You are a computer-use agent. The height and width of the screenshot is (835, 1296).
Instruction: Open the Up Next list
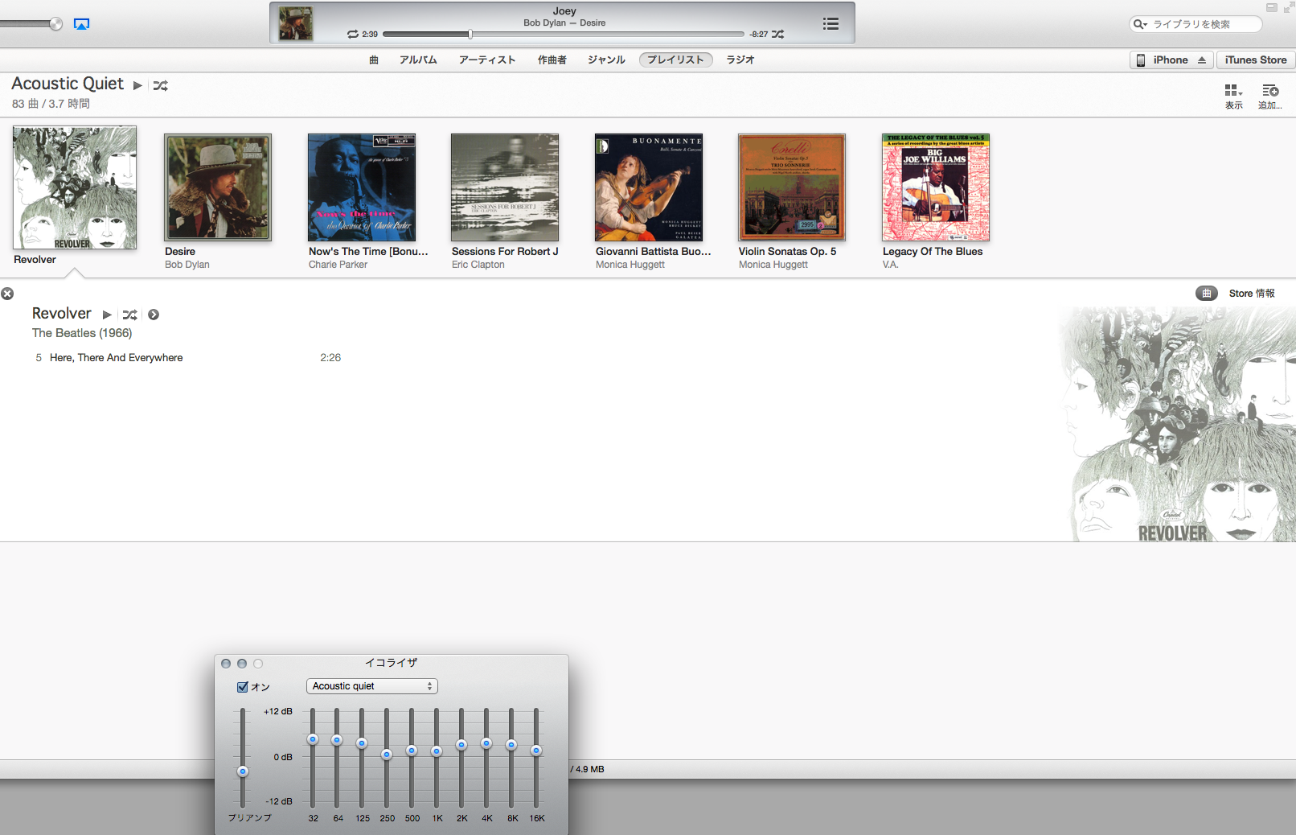(x=831, y=24)
